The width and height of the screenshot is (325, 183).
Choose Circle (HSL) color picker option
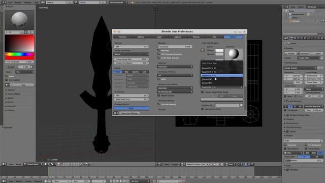[x=221, y=79]
